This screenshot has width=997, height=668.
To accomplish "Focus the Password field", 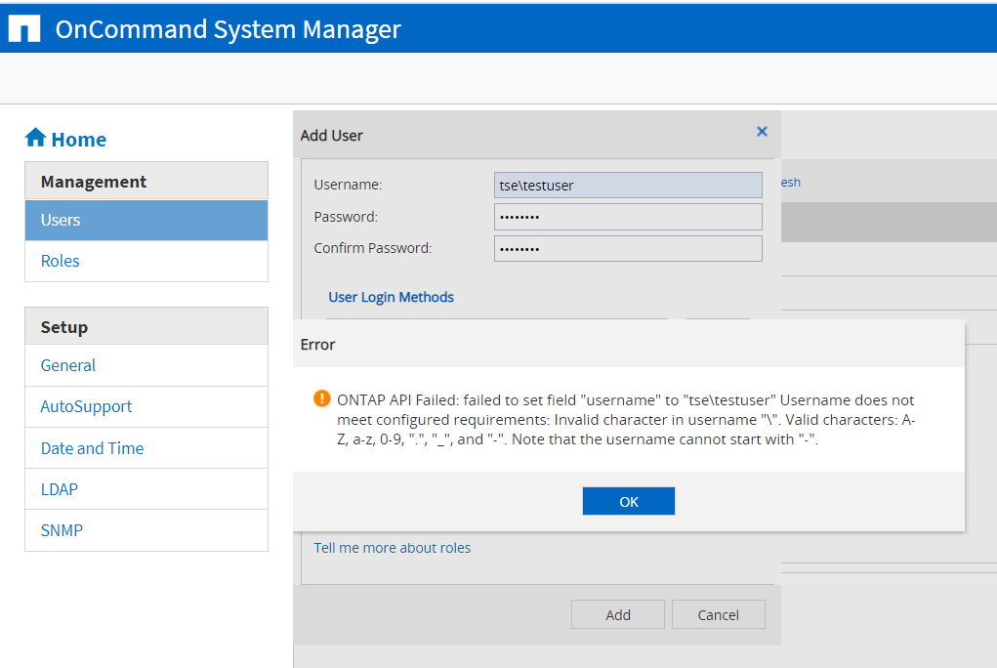I will click(628, 217).
